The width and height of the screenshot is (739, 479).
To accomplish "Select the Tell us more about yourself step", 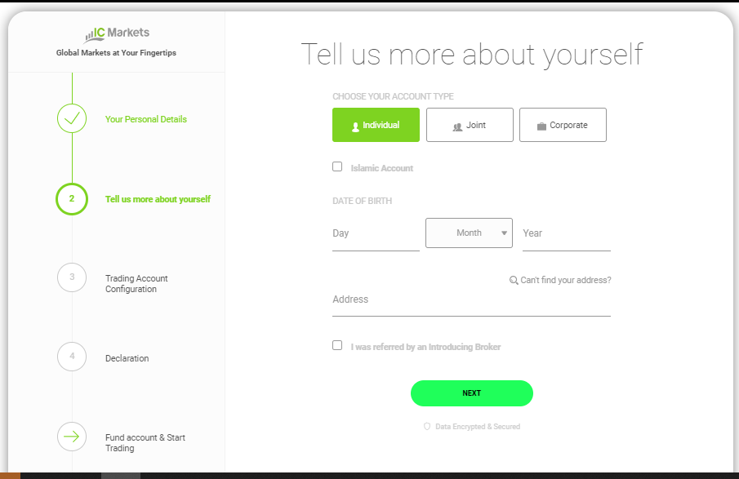I will [x=158, y=199].
